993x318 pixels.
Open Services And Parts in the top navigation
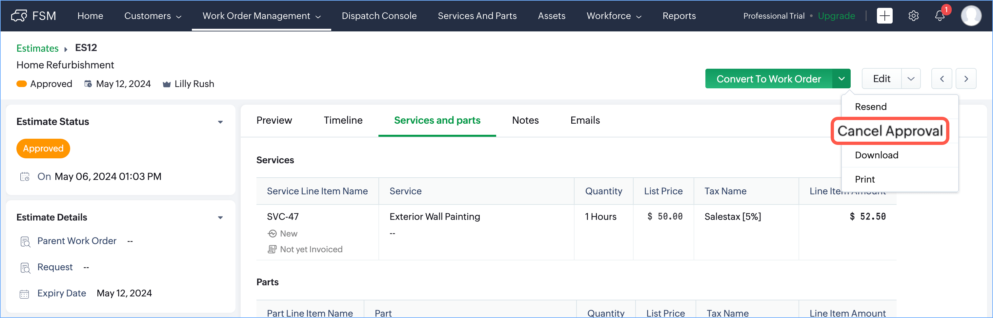pos(477,16)
